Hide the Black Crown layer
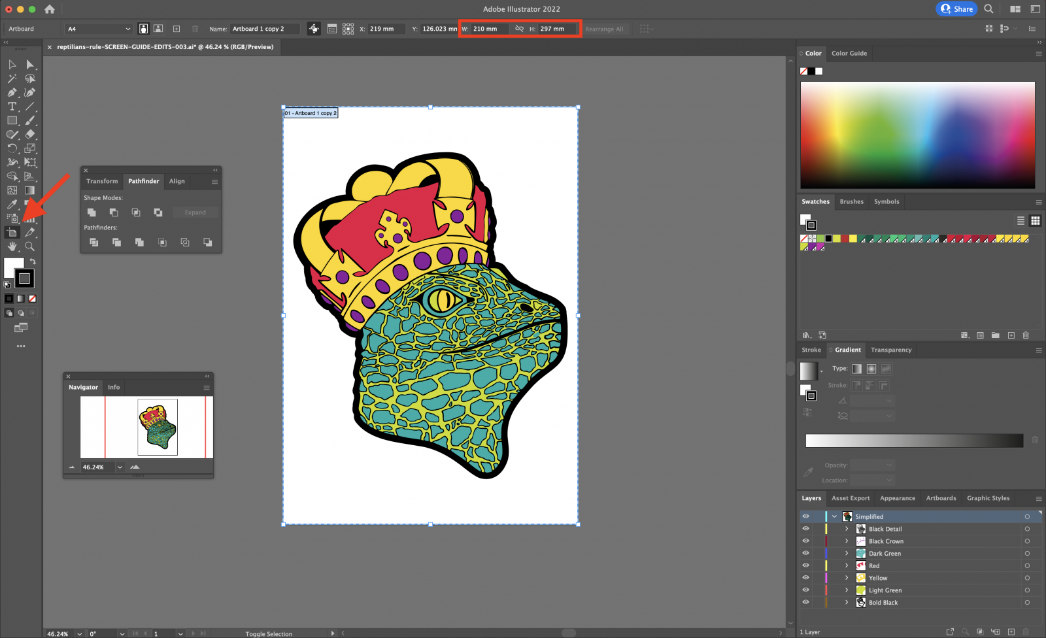 [806, 541]
